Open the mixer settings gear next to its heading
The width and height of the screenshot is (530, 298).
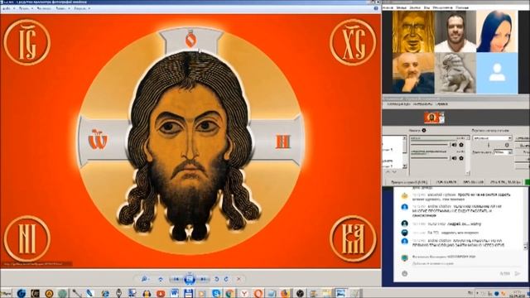[x=424, y=131]
